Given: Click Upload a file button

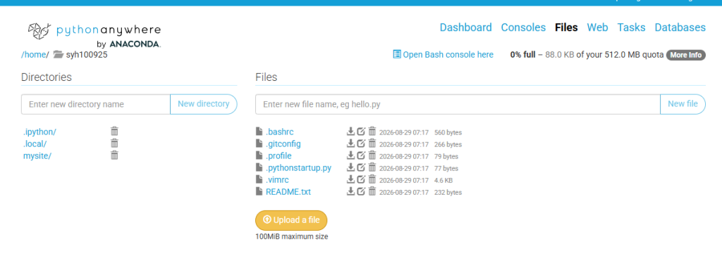Looking at the screenshot, I should (291, 220).
